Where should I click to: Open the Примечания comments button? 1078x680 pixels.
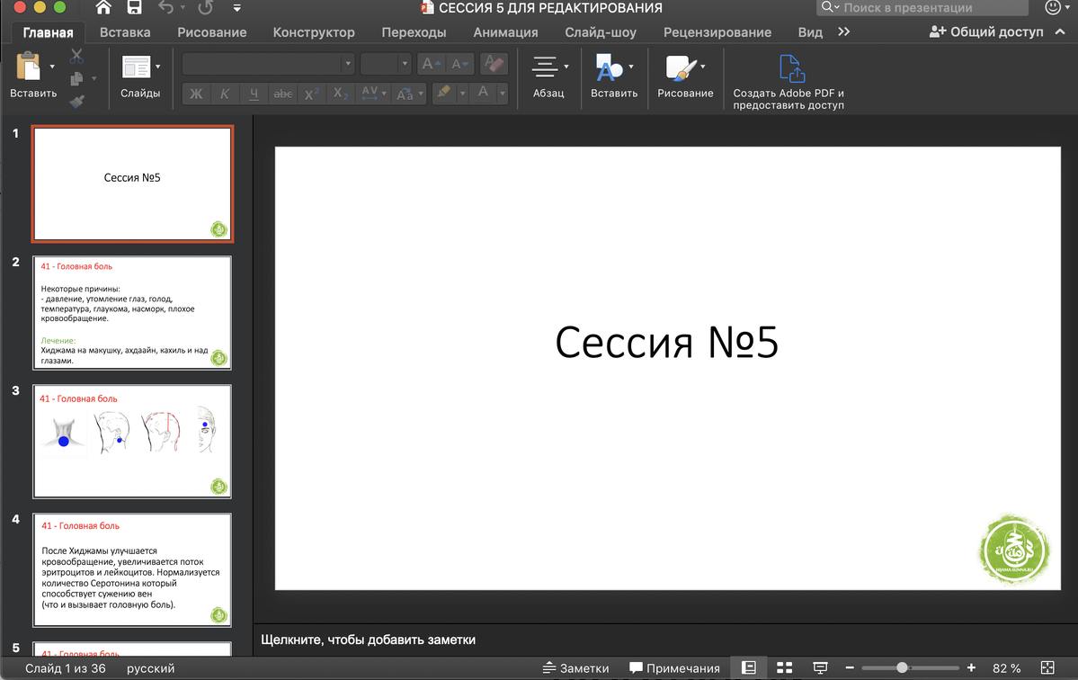point(674,668)
